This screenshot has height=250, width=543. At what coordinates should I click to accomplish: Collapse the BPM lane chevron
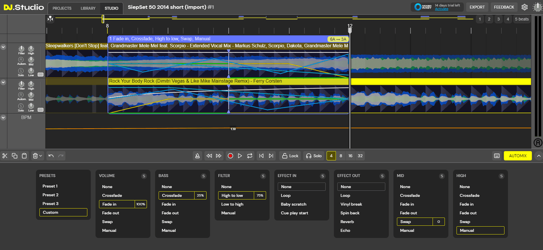3,118
